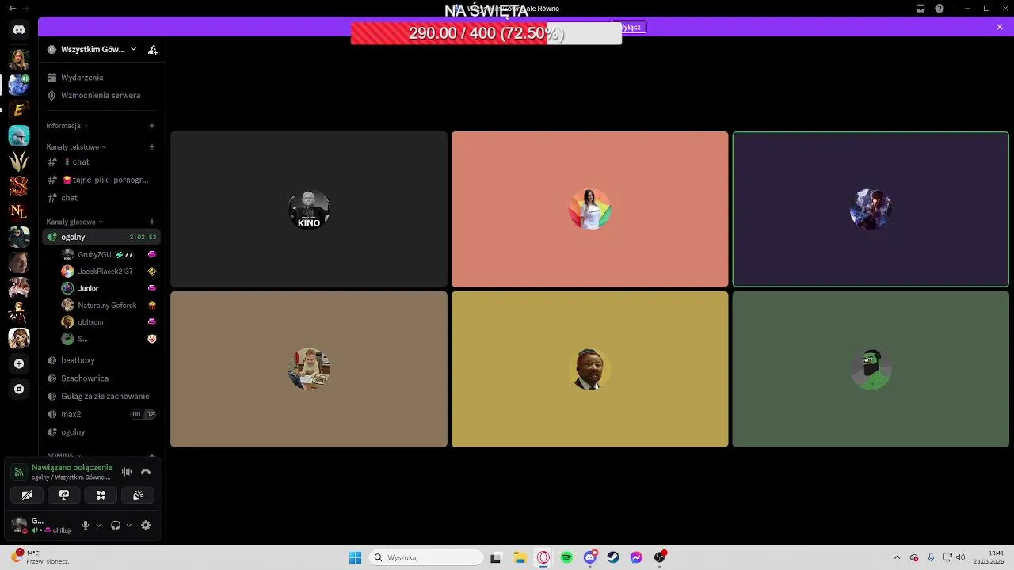Open the first chat channel with emoji
Screen dimensions: 1014x570
pos(101,161)
